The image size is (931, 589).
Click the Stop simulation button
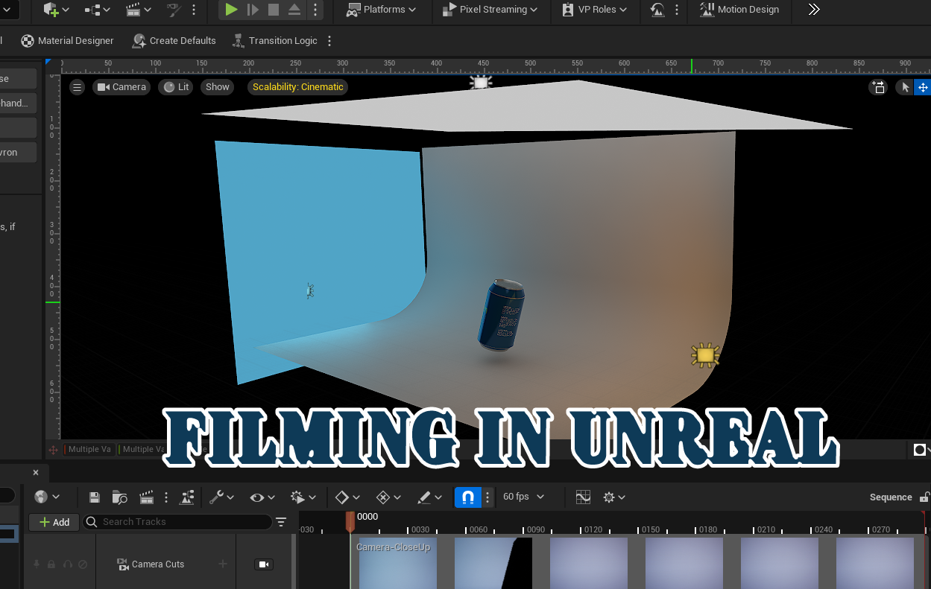coord(274,10)
